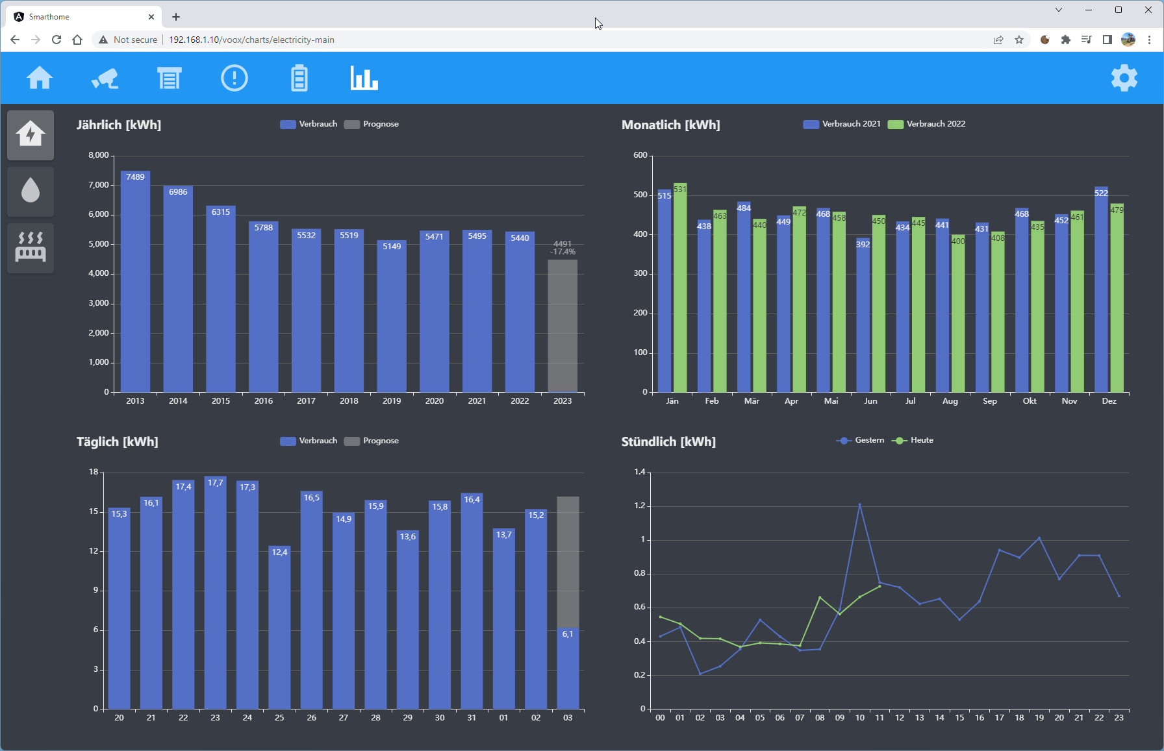Open a new tab with the plus button
The width and height of the screenshot is (1164, 751).
(x=176, y=17)
